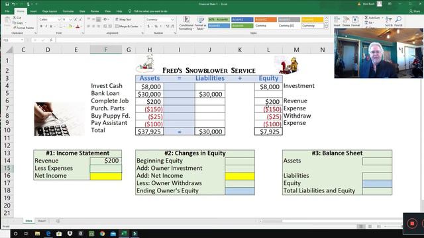The height and width of the screenshot is (238, 424).
Task: Add a new sheet with plus icon
Action: pyautogui.click(x=58, y=221)
